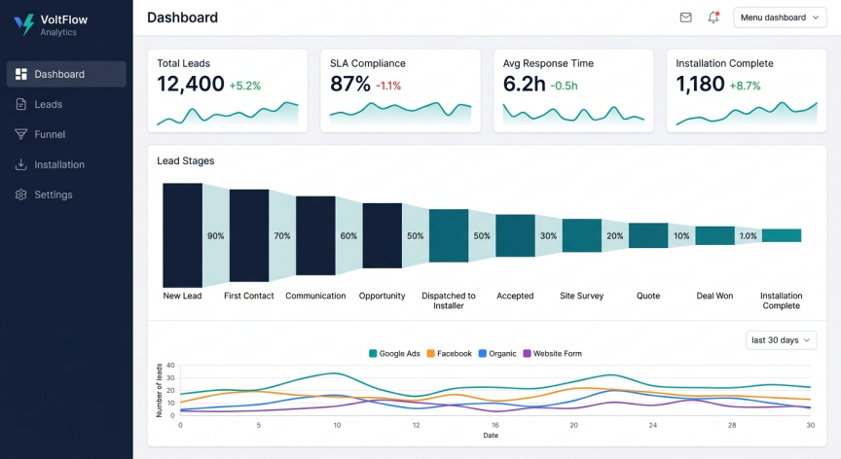This screenshot has width=841, height=459.
Task: Click the First Contact funnel bar
Action: point(249,235)
